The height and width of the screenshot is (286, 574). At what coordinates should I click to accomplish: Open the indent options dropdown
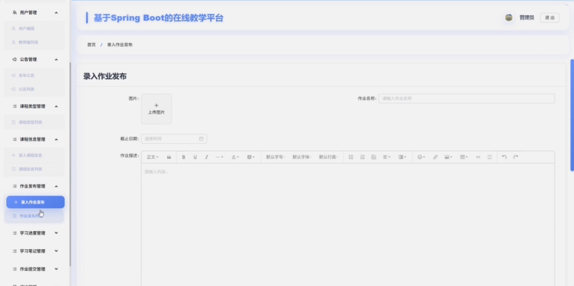(403, 157)
